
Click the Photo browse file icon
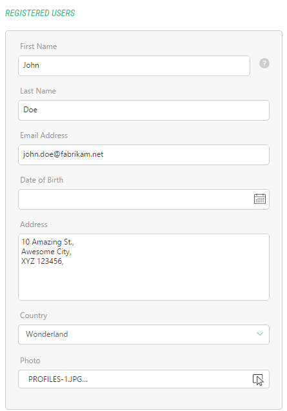258,379
